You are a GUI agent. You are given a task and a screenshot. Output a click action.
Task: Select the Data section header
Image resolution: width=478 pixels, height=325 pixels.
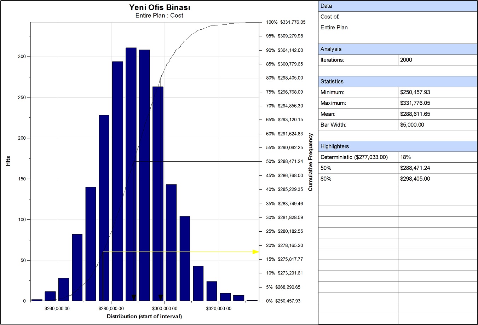(397, 6)
